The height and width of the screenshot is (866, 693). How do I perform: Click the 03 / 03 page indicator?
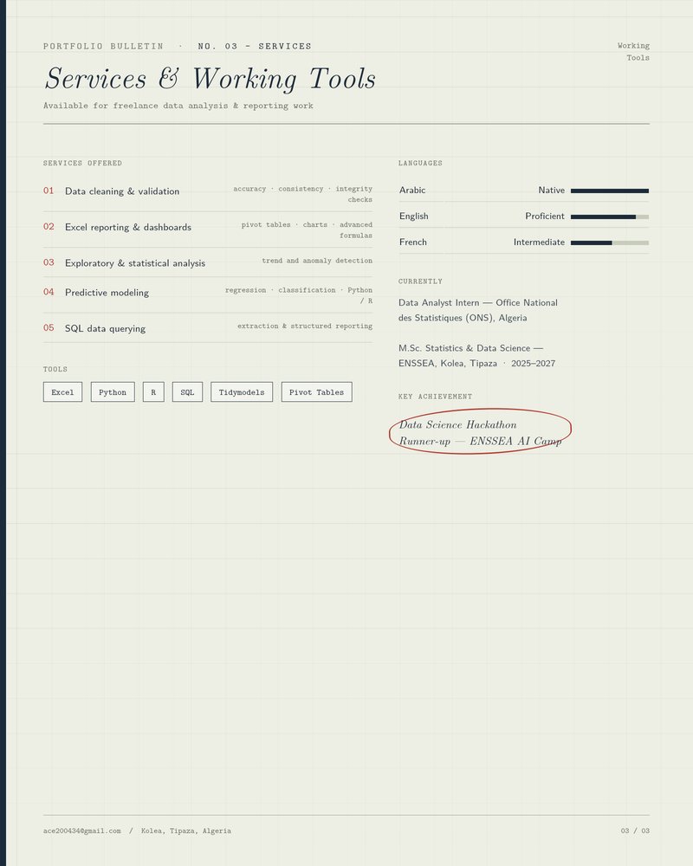635,830
